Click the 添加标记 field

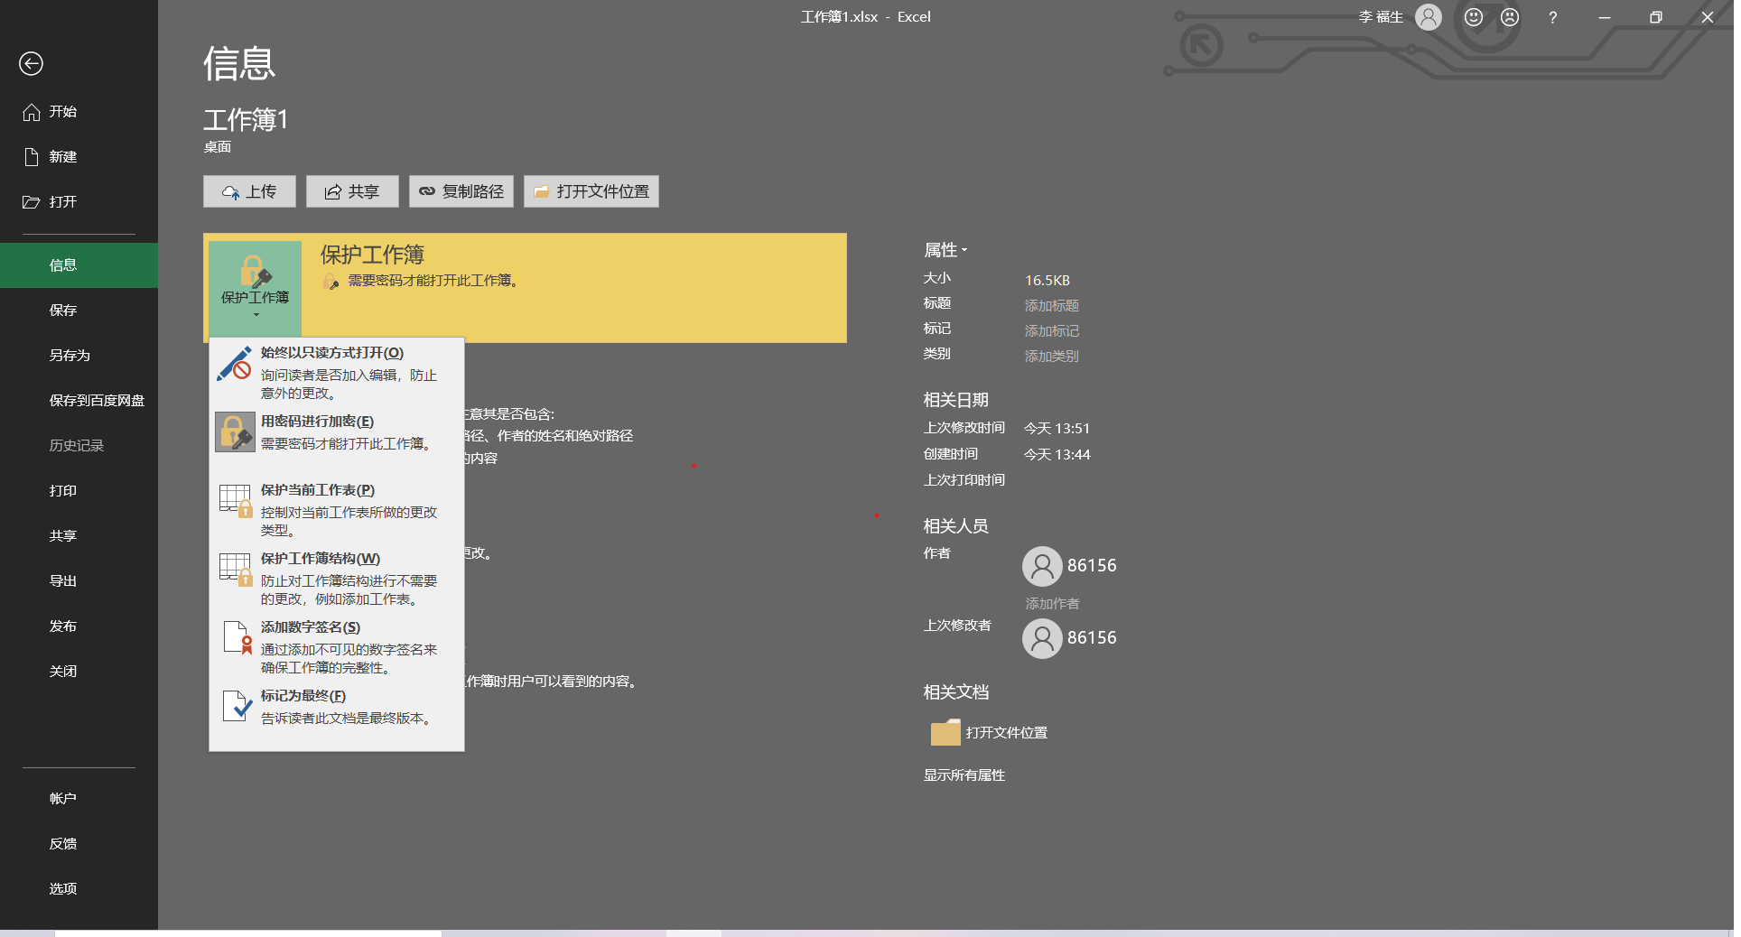pyautogui.click(x=1052, y=331)
